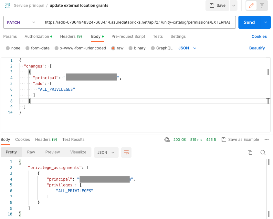Select the none body type

pos(8,48)
